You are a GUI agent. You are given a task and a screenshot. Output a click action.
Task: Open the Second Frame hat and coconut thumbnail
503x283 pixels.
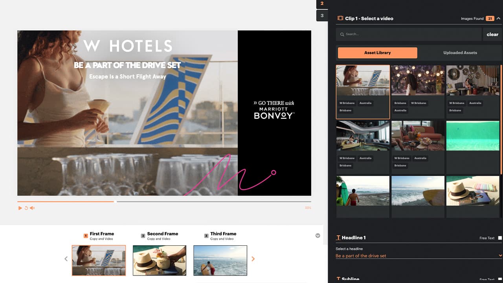(x=160, y=260)
